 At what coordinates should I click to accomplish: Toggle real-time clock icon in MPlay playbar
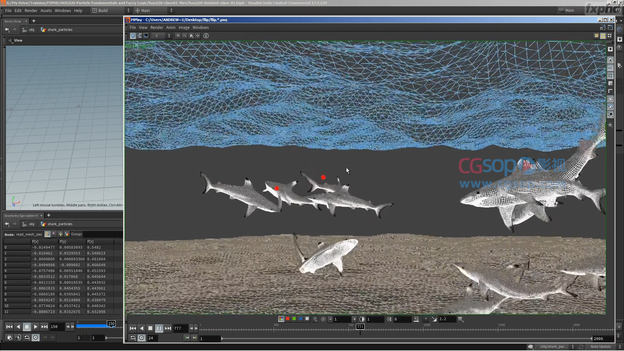coord(142,338)
